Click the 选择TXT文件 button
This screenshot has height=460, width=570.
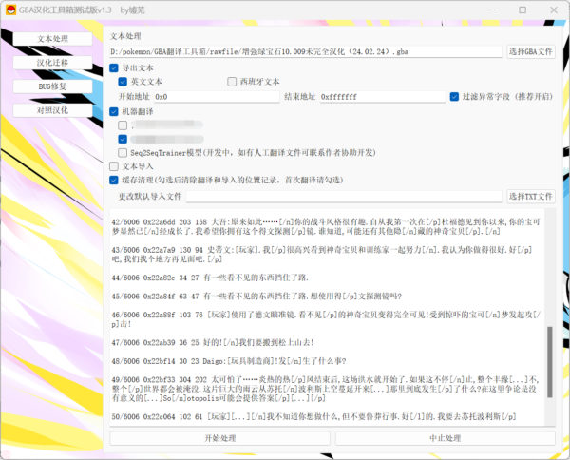530,196
